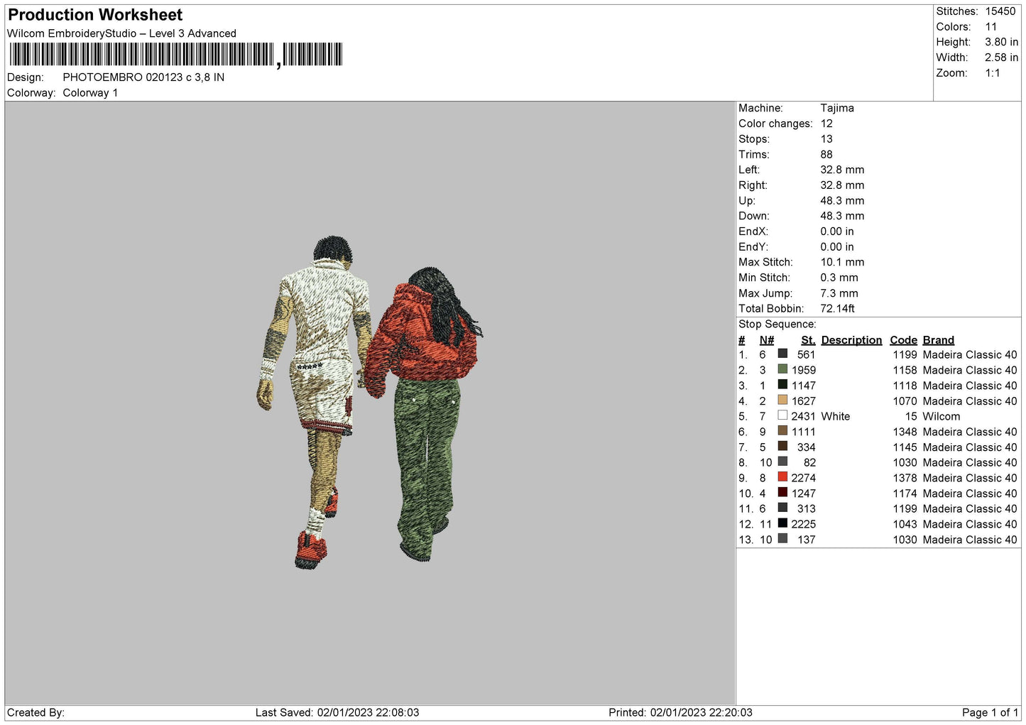The height and width of the screenshot is (725, 1026).
Task: Select the dark gray swatch with 561 stitches
Action: (782, 354)
